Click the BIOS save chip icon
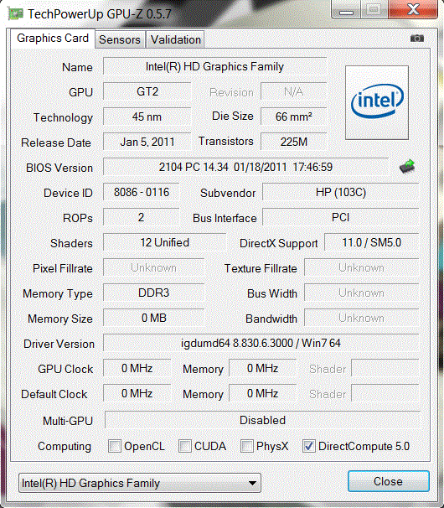Image resolution: width=444 pixels, height=508 pixels. pos(407,167)
